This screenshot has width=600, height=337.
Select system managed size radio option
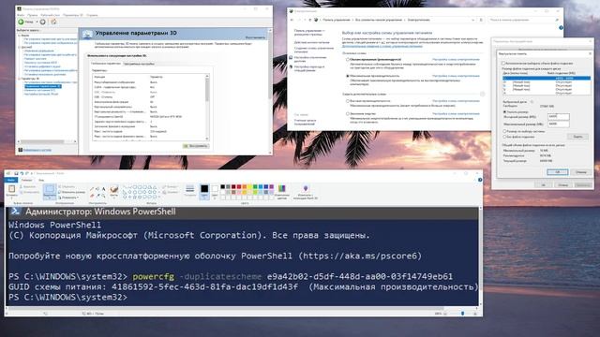[504, 131]
